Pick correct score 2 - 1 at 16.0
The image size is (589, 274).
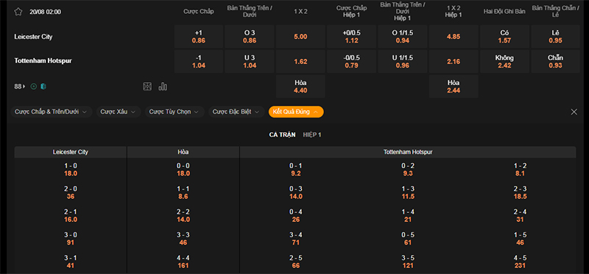coord(71,216)
